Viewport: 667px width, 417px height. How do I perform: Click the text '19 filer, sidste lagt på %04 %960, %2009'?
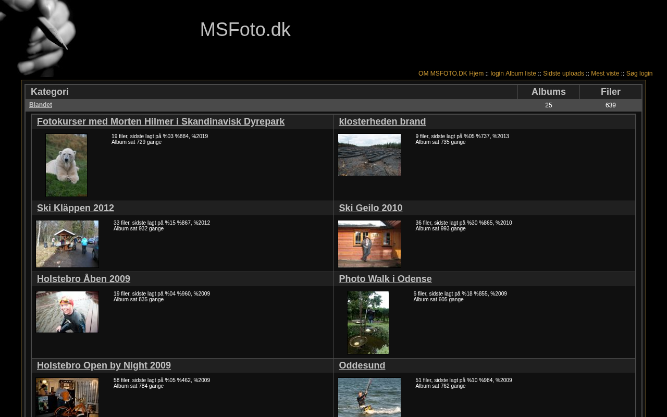162,294
